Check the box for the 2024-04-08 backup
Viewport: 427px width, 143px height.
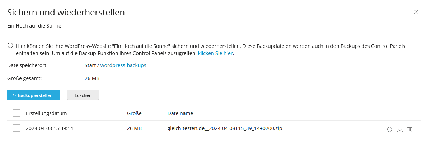point(17,128)
